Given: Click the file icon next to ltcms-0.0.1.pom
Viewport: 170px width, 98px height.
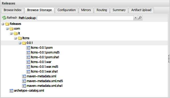Looking at the screenshot, I should pos(28,48).
